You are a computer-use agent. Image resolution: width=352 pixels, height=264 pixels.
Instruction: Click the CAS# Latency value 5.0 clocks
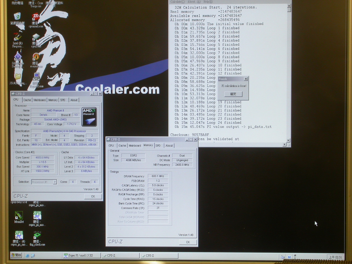pyautogui.click(x=158, y=185)
